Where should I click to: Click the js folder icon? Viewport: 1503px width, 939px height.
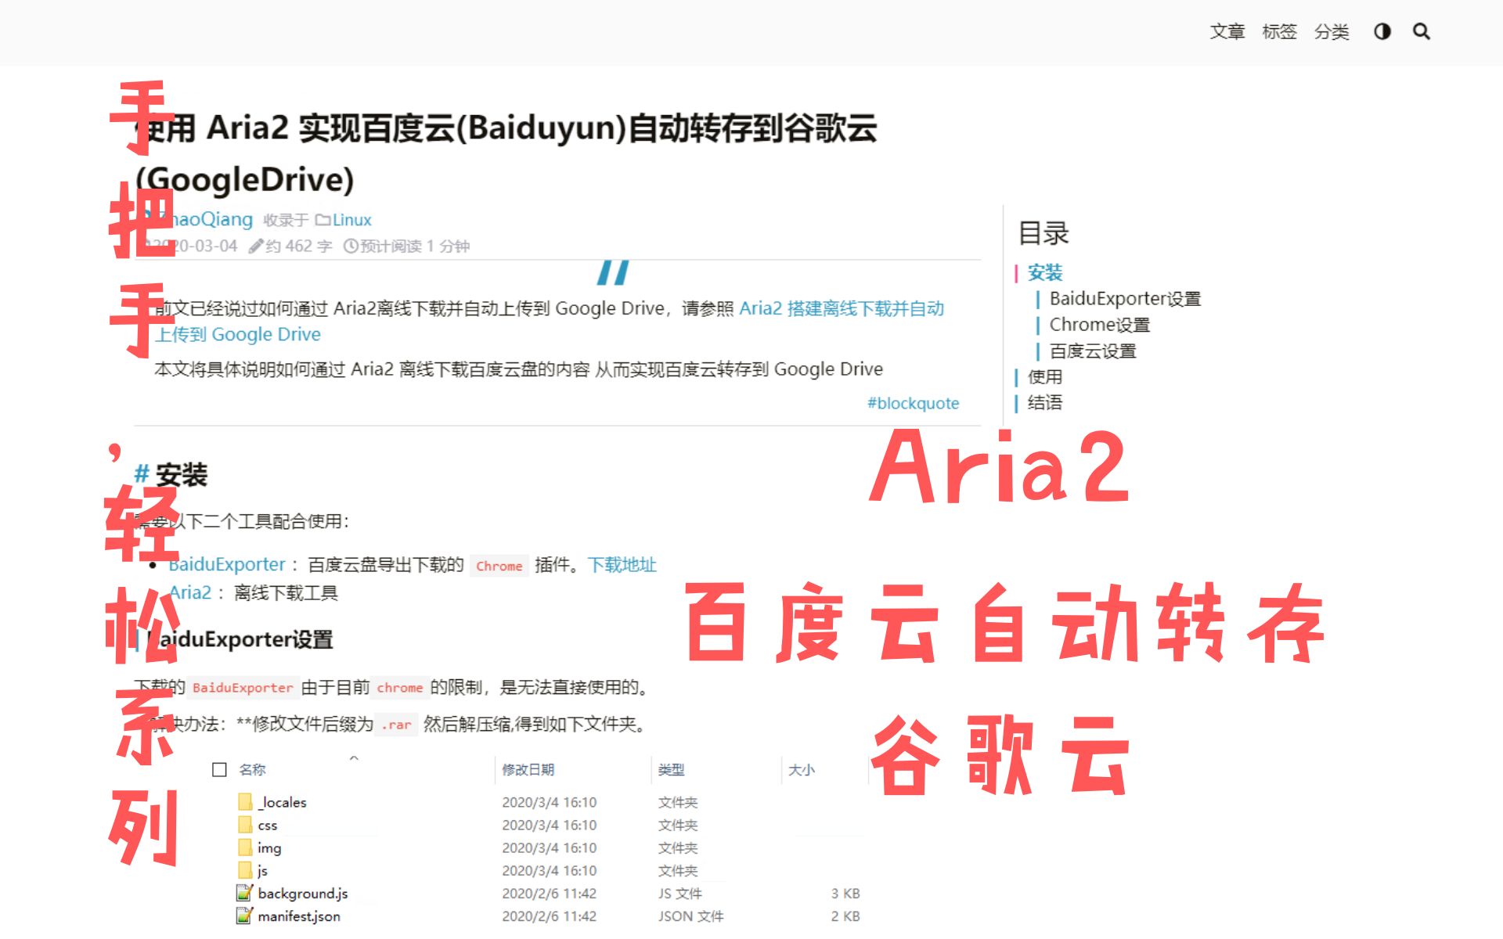[245, 869]
